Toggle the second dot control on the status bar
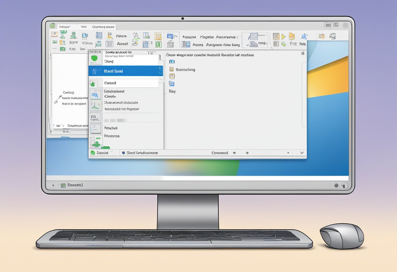Viewport: 397px width, 272px height. tap(246, 153)
